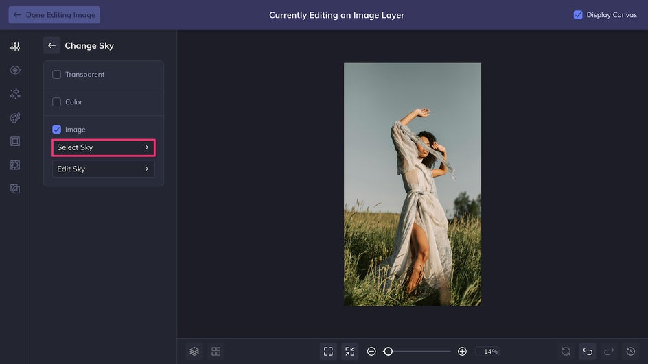The image size is (648, 364).
Task: Click the Display Canvas label text
Action: coord(612,15)
